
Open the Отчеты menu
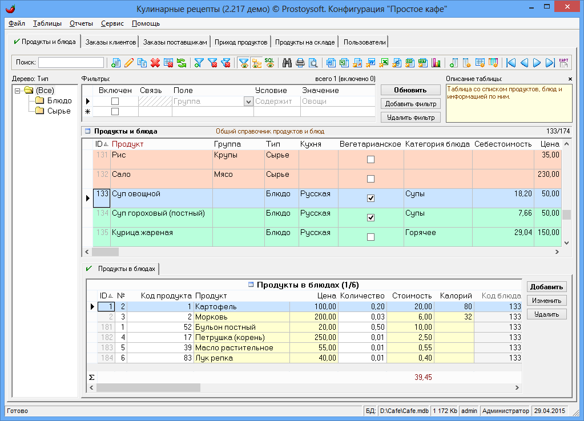81,23
